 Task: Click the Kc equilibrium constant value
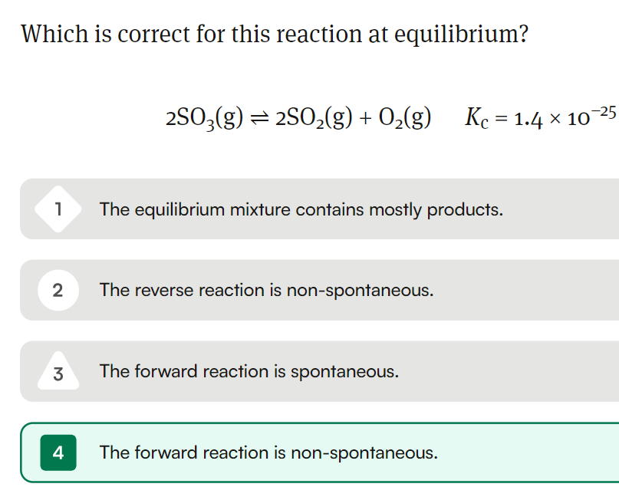click(x=541, y=117)
